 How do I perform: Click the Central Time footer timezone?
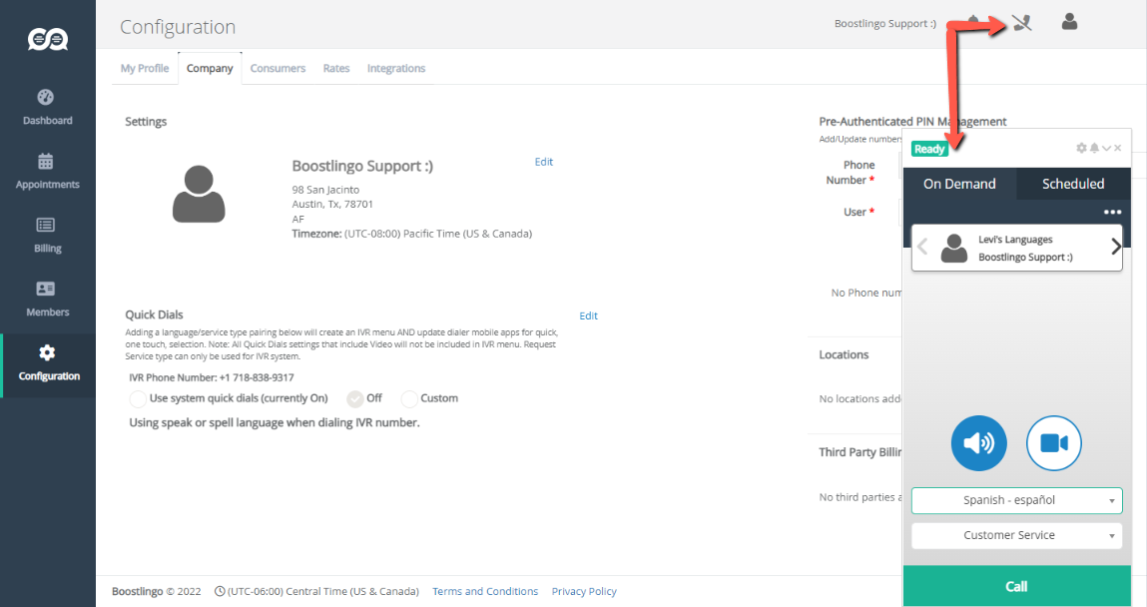[x=316, y=592]
